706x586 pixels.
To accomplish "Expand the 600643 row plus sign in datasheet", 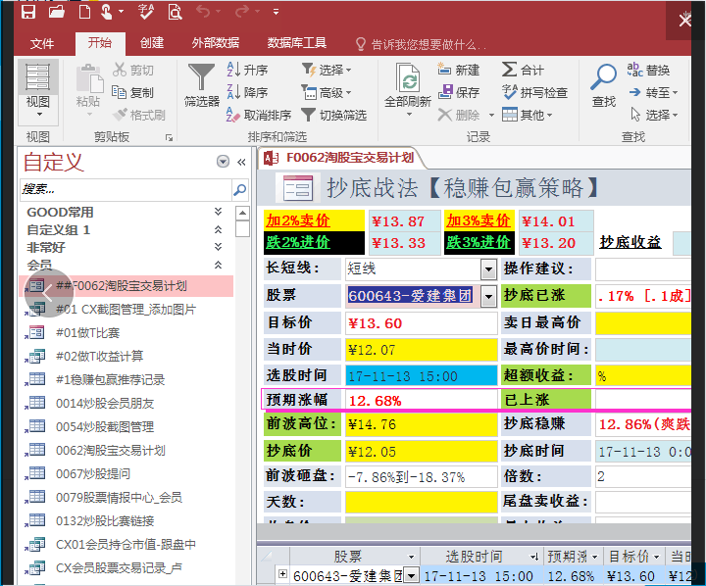I will [282, 573].
